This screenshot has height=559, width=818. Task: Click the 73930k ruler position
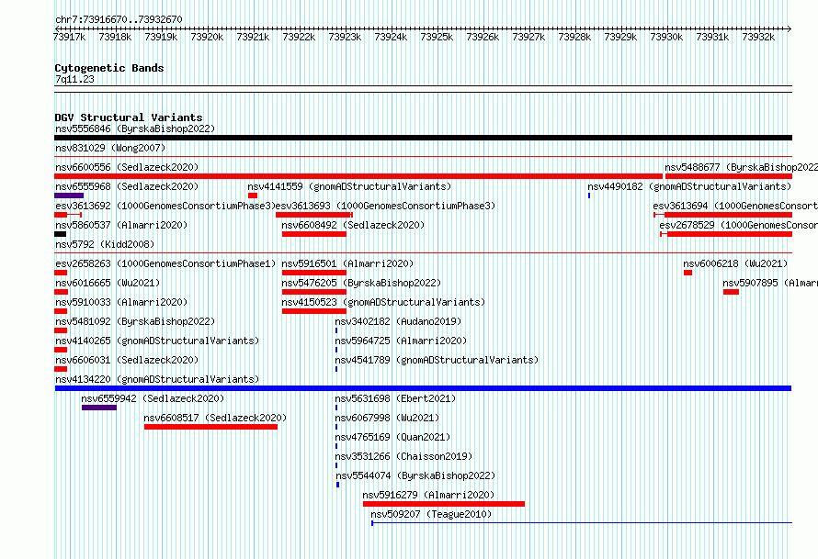coord(666,37)
